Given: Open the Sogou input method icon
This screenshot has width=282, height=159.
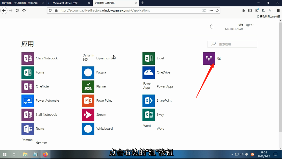Looking at the screenshot, I should click(x=252, y=154).
